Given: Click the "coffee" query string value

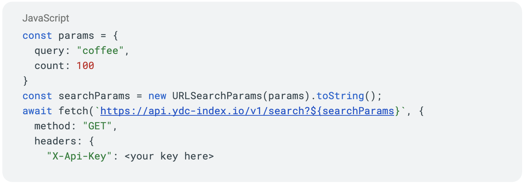Looking at the screenshot, I should [100, 51].
